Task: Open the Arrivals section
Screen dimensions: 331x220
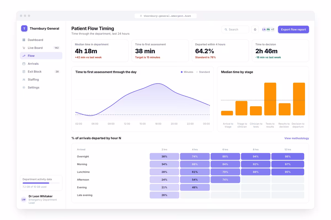Action: (x=41, y=64)
